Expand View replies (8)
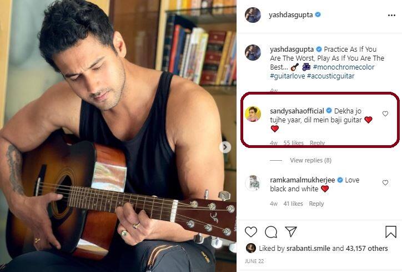 [310, 160]
